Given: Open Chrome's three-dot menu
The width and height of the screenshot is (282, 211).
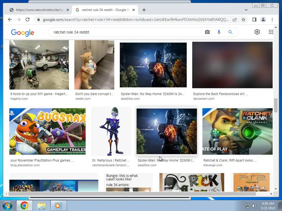Looking at the screenshot, I should pyautogui.click(x=272, y=20).
